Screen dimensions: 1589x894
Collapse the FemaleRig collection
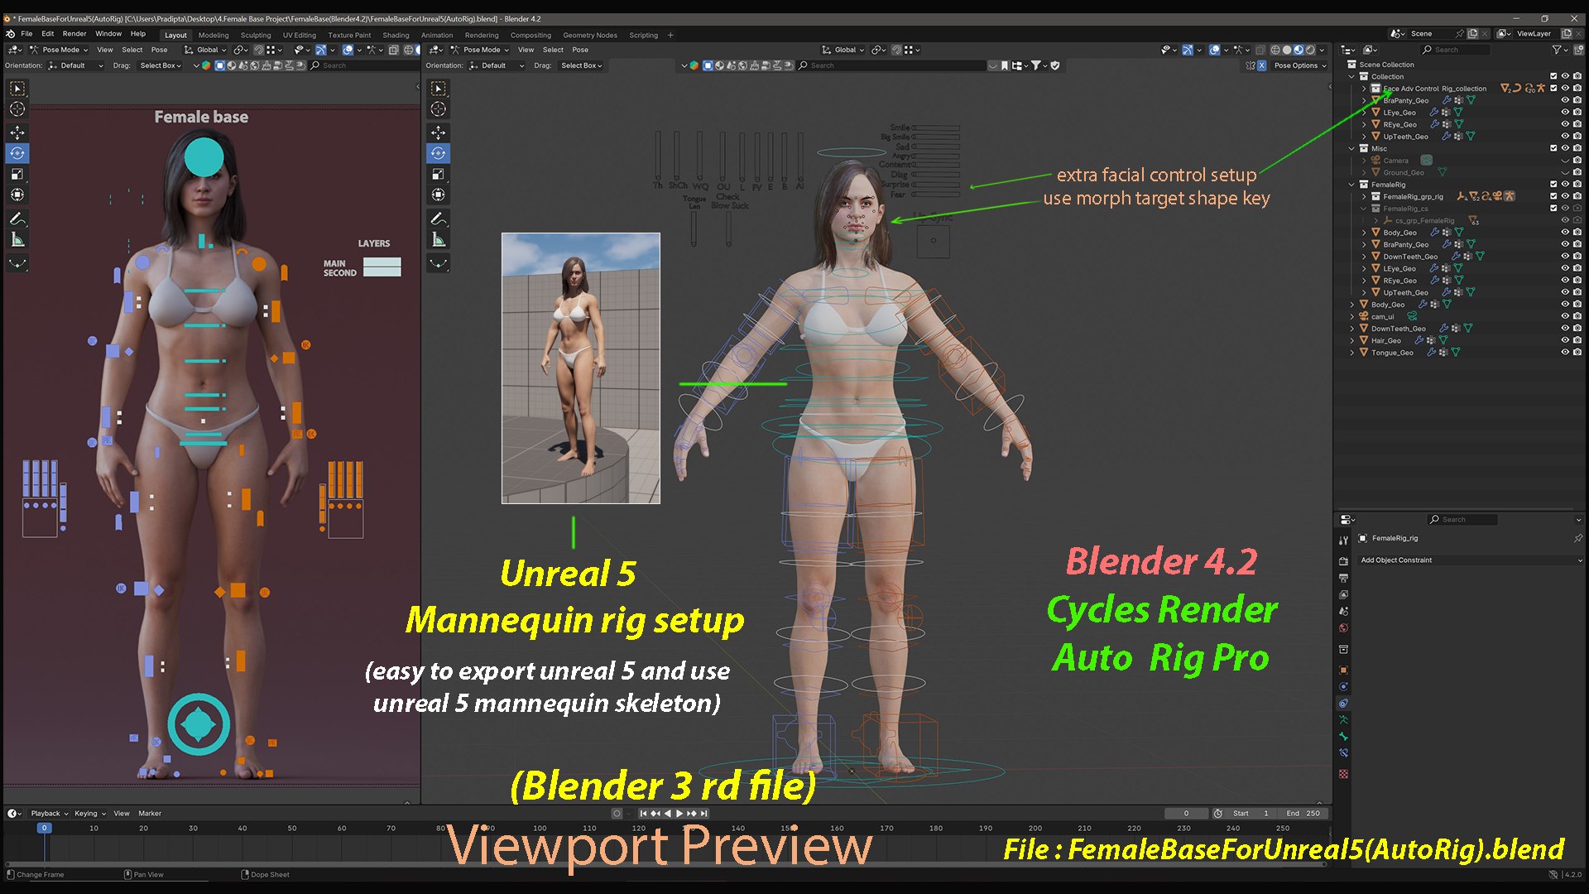pyautogui.click(x=1352, y=185)
